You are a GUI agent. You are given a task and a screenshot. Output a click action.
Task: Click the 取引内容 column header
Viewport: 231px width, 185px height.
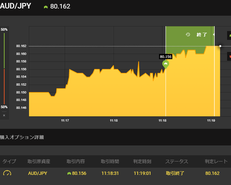click(x=76, y=161)
